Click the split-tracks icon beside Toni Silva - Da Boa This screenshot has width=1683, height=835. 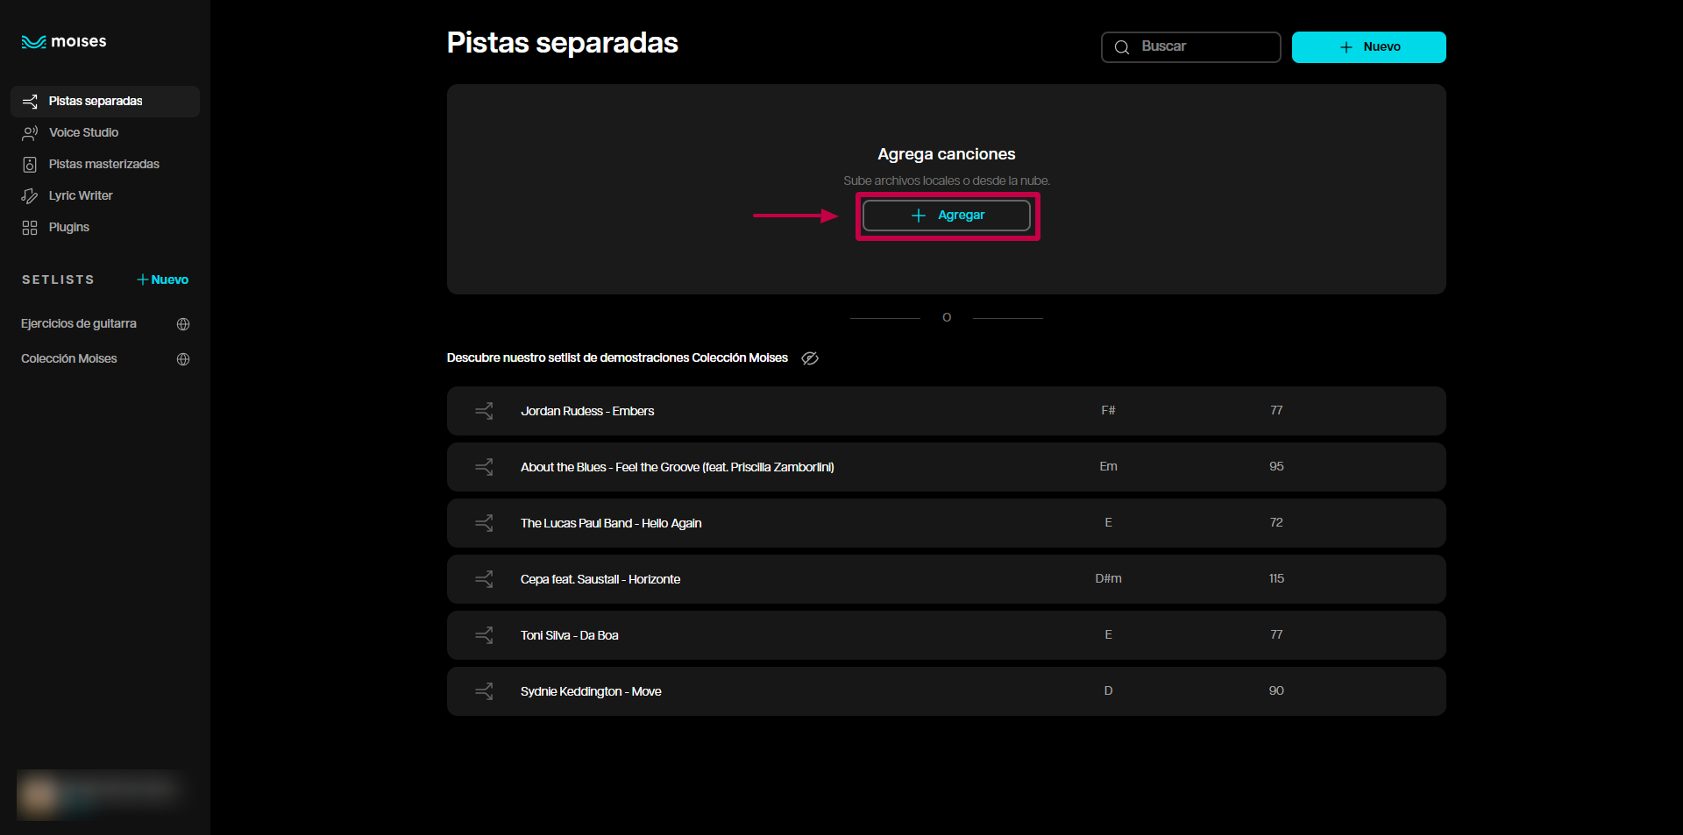[x=484, y=635]
